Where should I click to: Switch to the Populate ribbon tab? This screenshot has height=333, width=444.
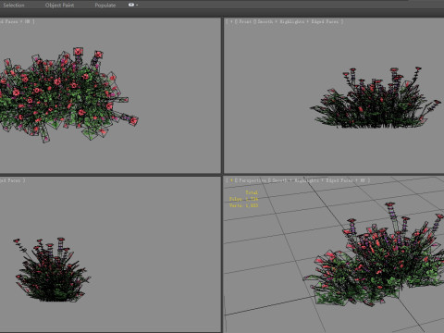pos(105,6)
